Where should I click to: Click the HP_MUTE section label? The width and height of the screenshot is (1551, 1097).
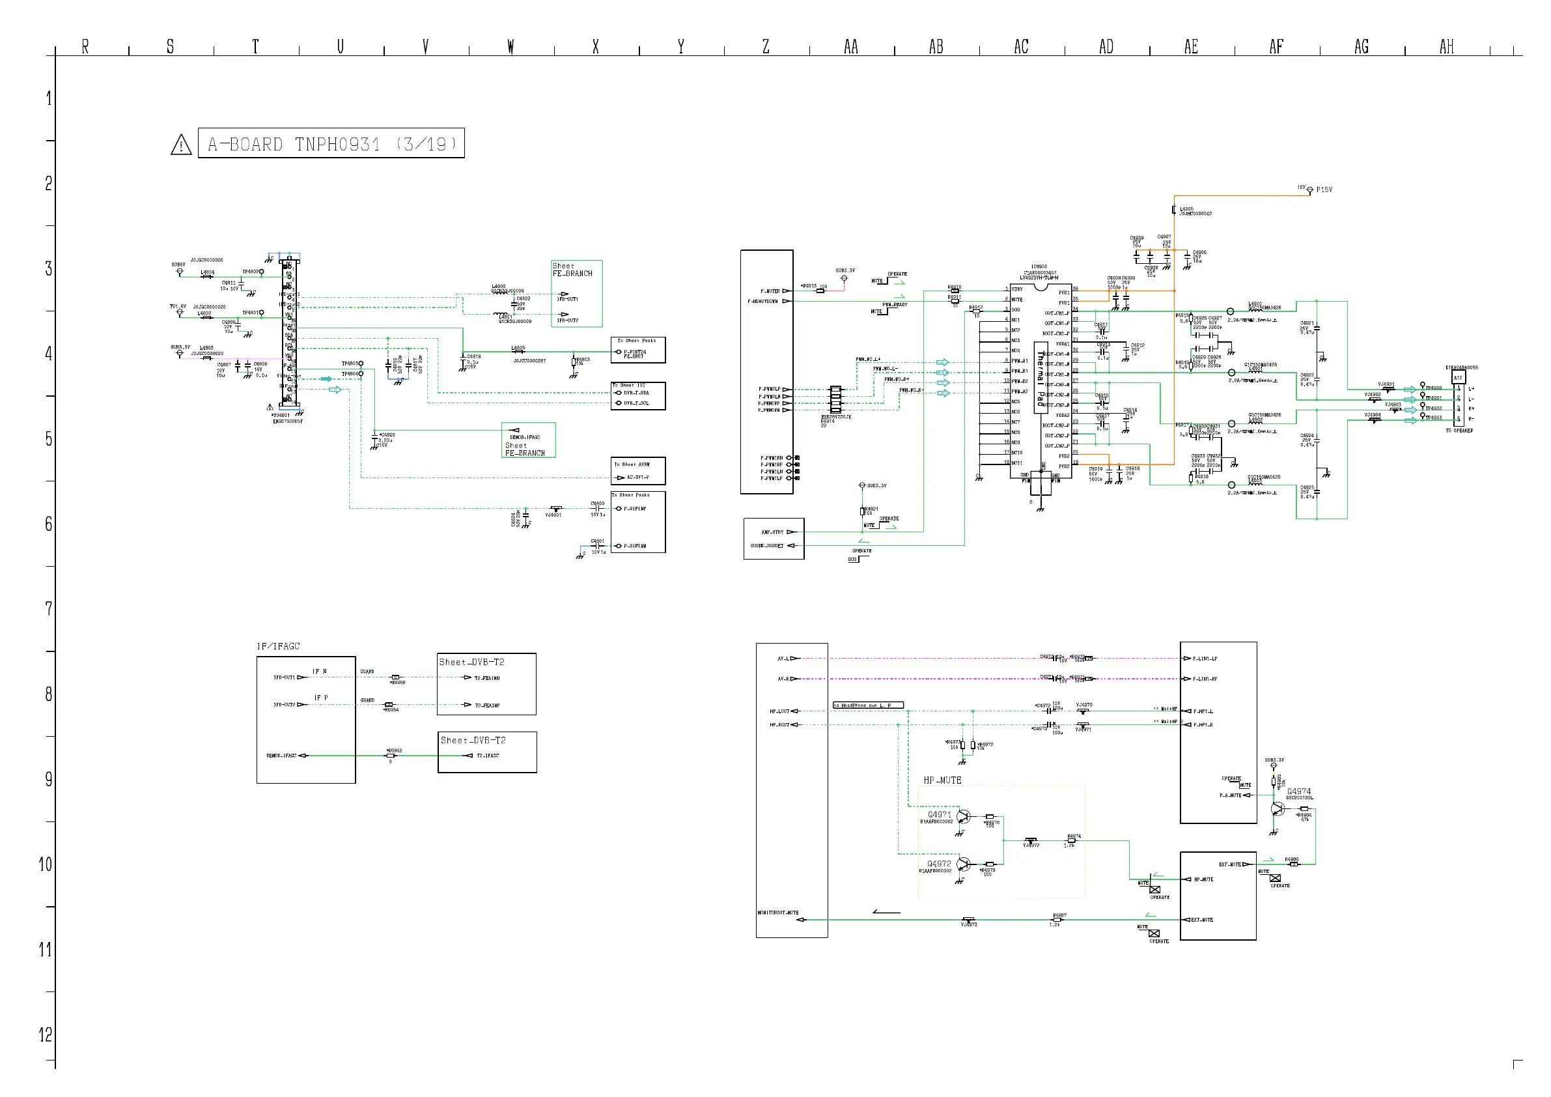click(942, 780)
